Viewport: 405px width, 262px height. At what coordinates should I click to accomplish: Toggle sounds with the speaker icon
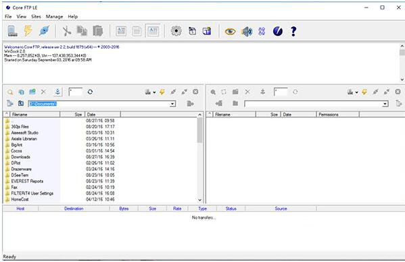click(246, 32)
